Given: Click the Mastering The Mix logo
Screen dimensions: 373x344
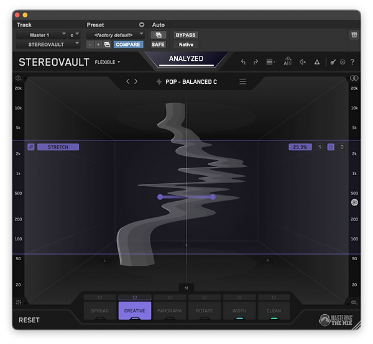Looking at the screenshot, I should click(x=336, y=320).
